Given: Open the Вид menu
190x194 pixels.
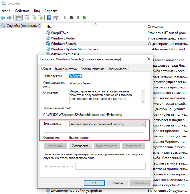Looking at the screenshot, I should 37,11.
